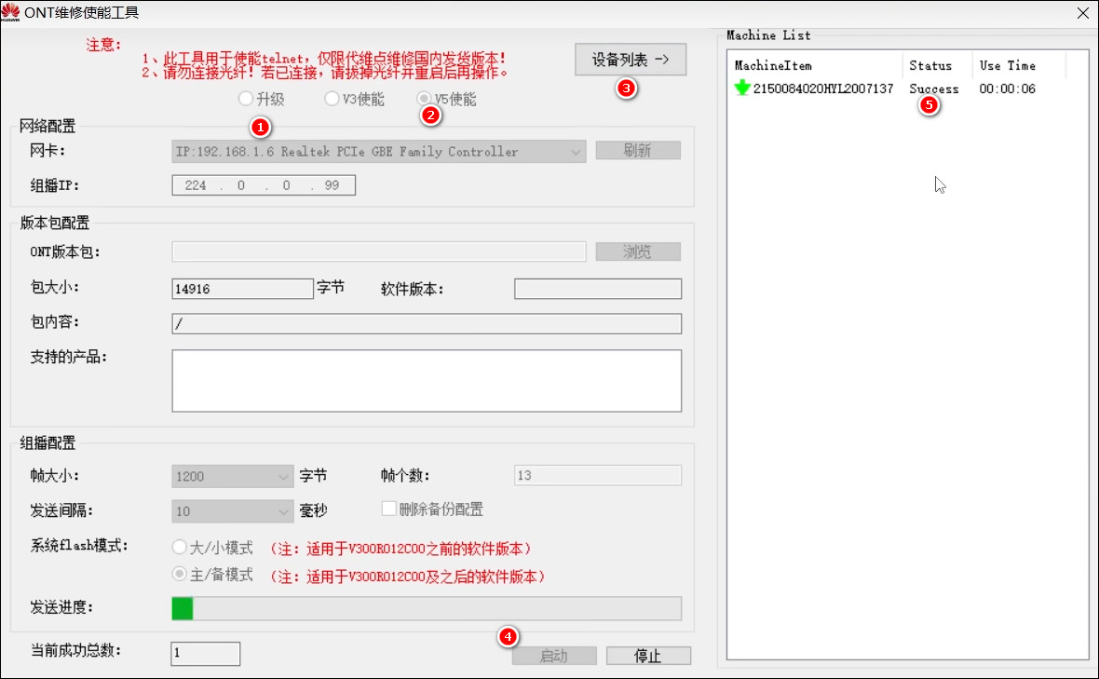Click the Huawei logo icon in title bar
The height and width of the screenshot is (679, 1099).
coord(10,12)
